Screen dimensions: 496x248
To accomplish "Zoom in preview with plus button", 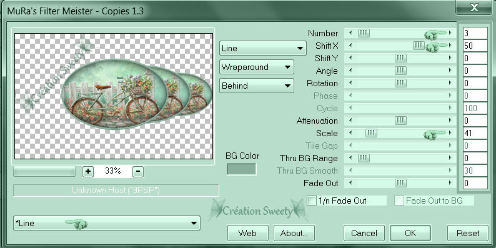I will pyautogui.click(x=88, y=171).
